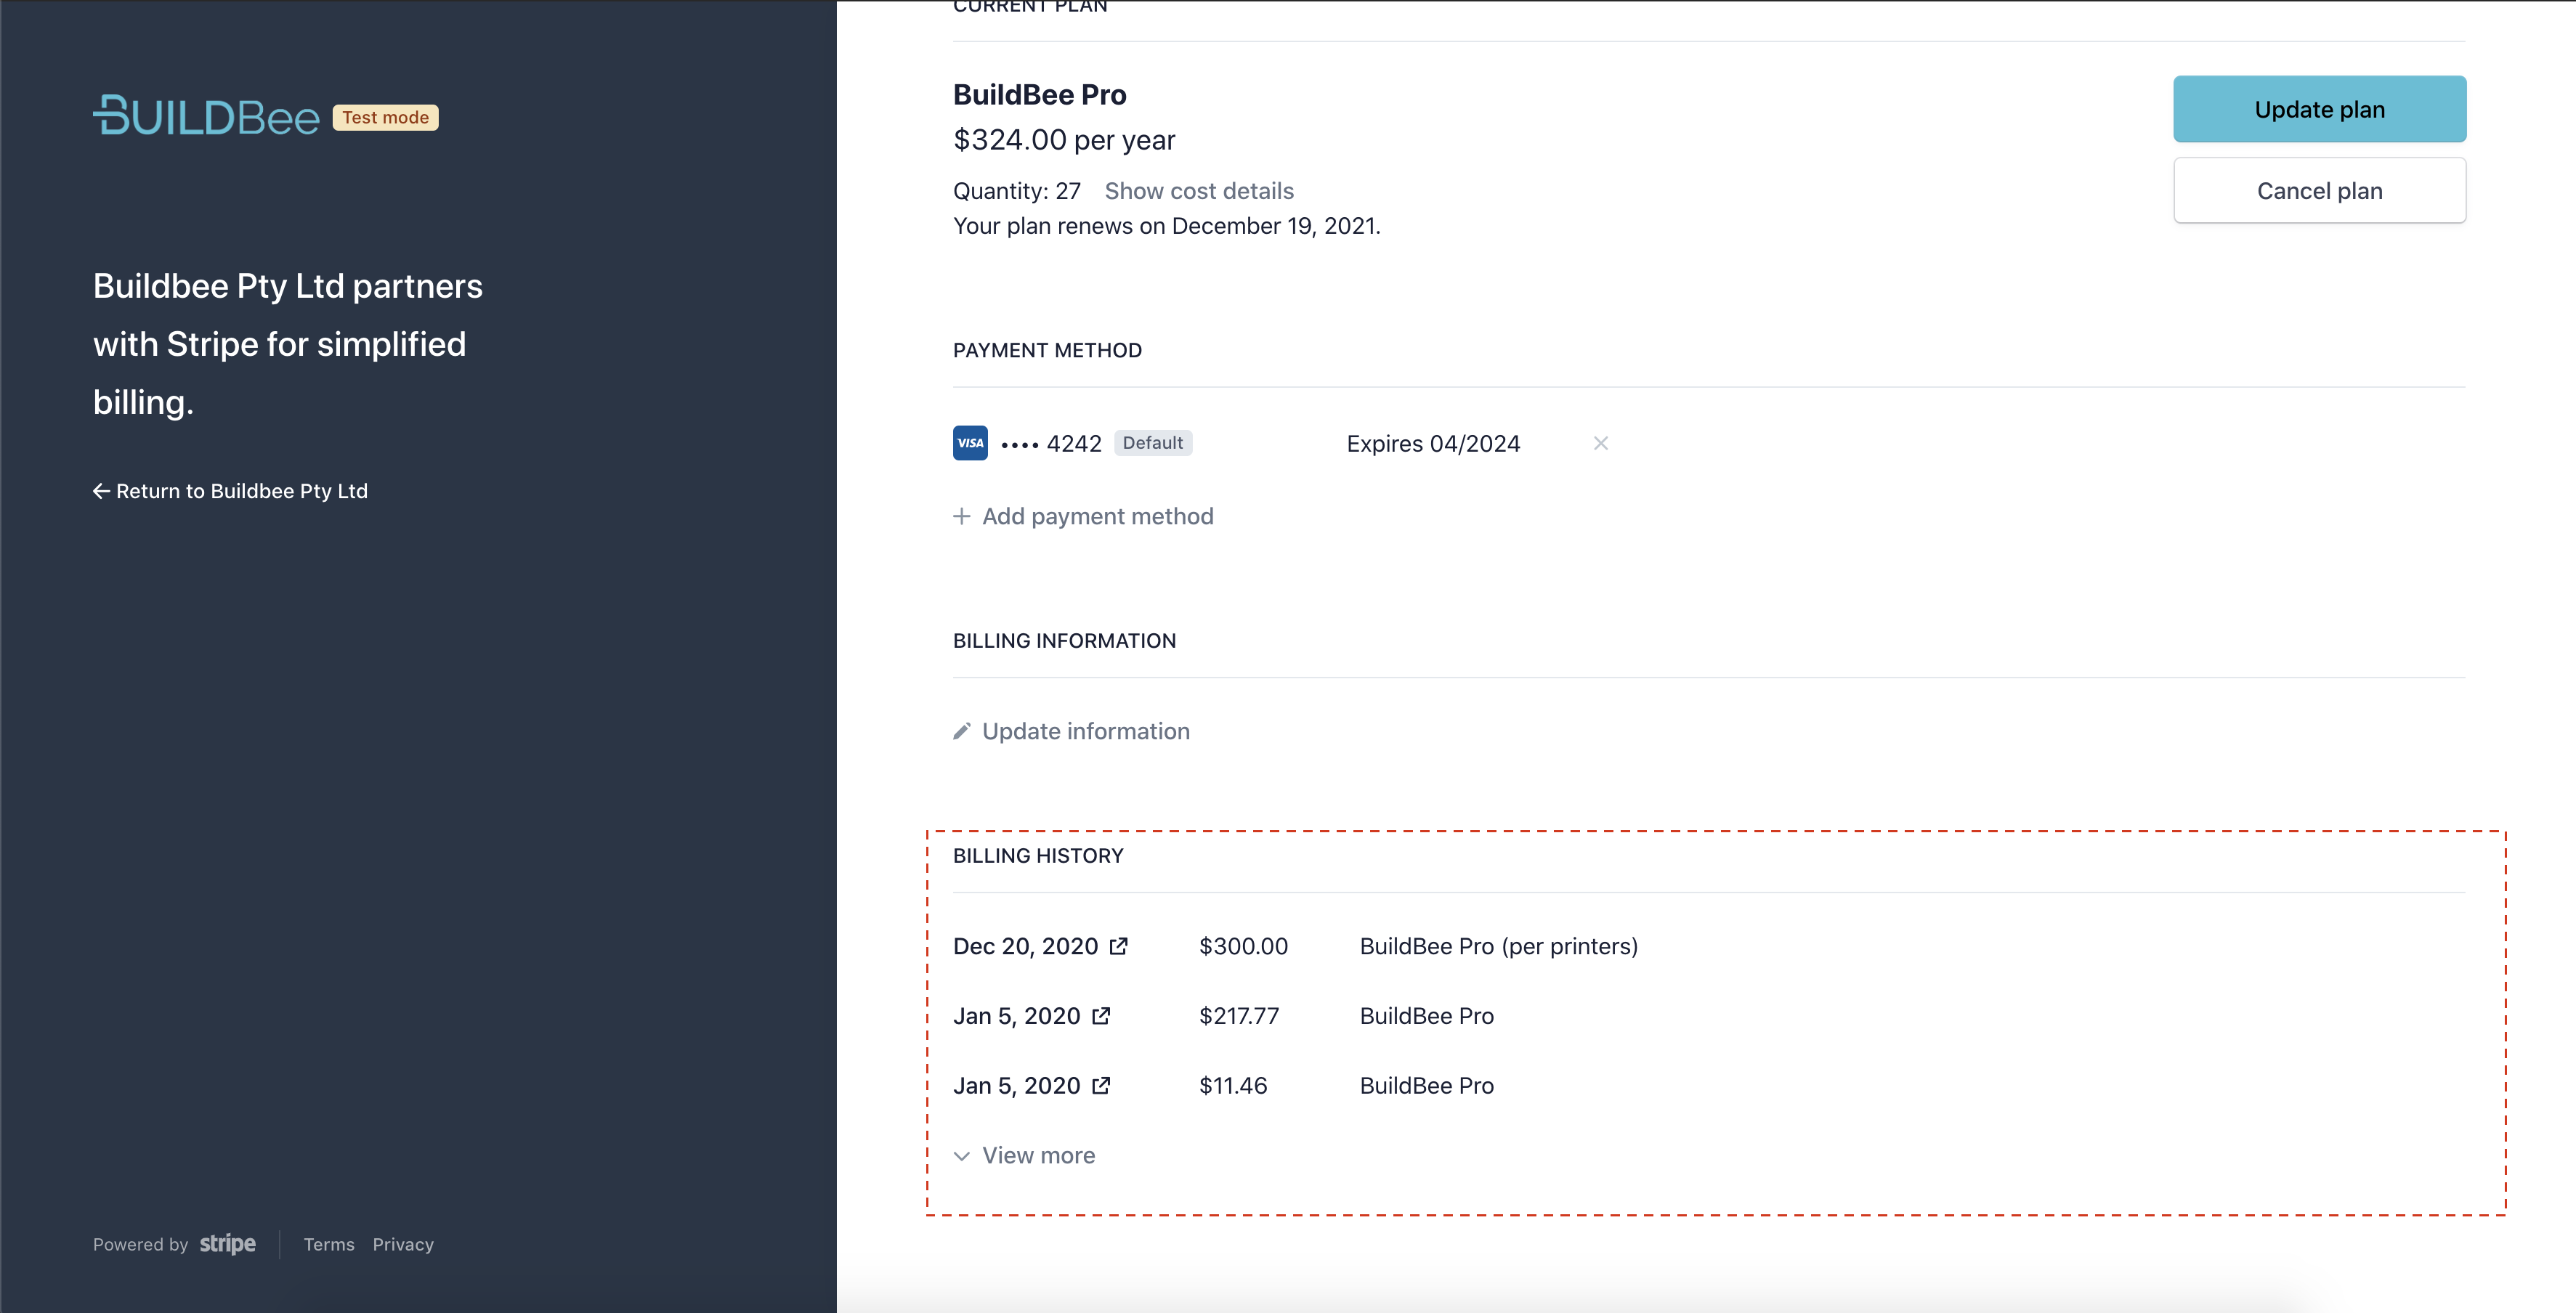Click the Visa card logo
The height and width of the screenshot is (1313, 2576).
point(970,443)
